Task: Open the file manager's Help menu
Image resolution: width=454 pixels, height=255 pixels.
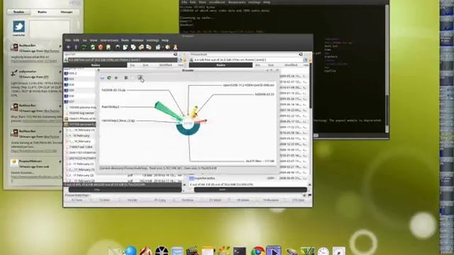Action: (165, 40)
